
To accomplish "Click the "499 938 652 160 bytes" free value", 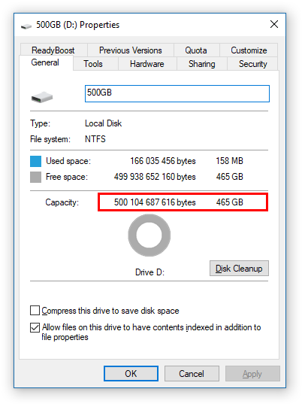I will click(155, 177).
